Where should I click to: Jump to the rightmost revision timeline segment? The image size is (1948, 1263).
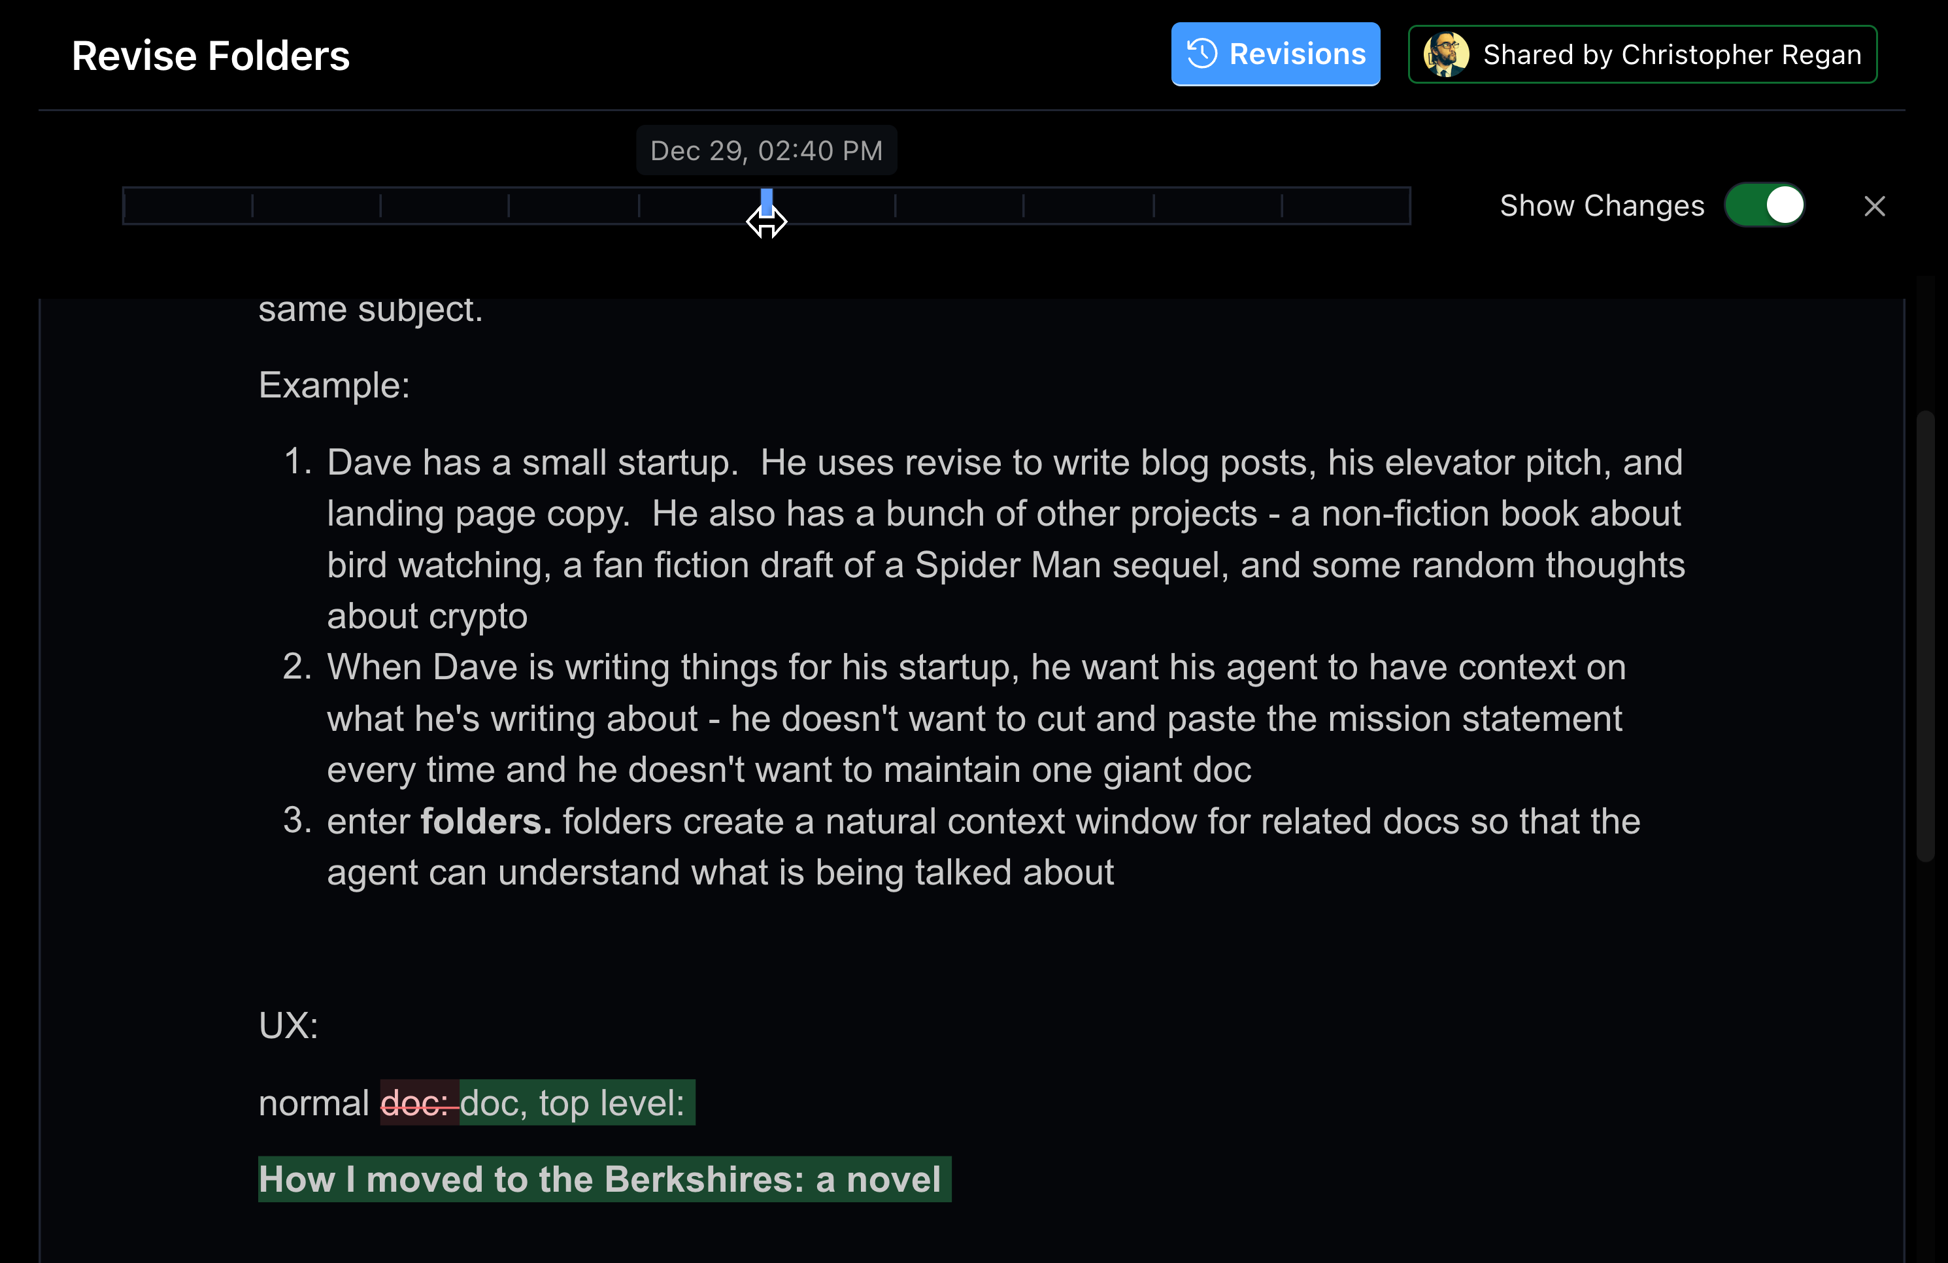(1345, 205)
